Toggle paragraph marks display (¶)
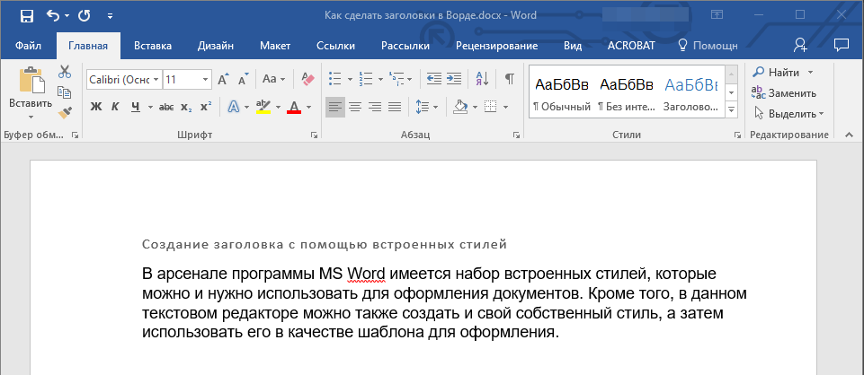 click(x=509, y=79)
